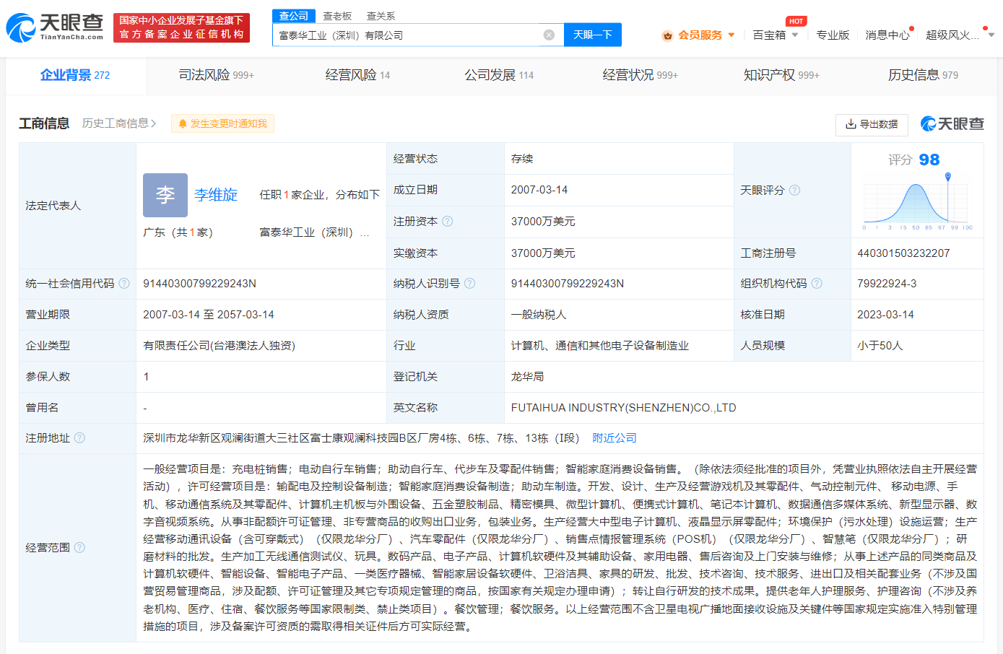Click 小于50人 staff size value
Viewport: 1003px width, 654px height.
[x=880, y=346]
